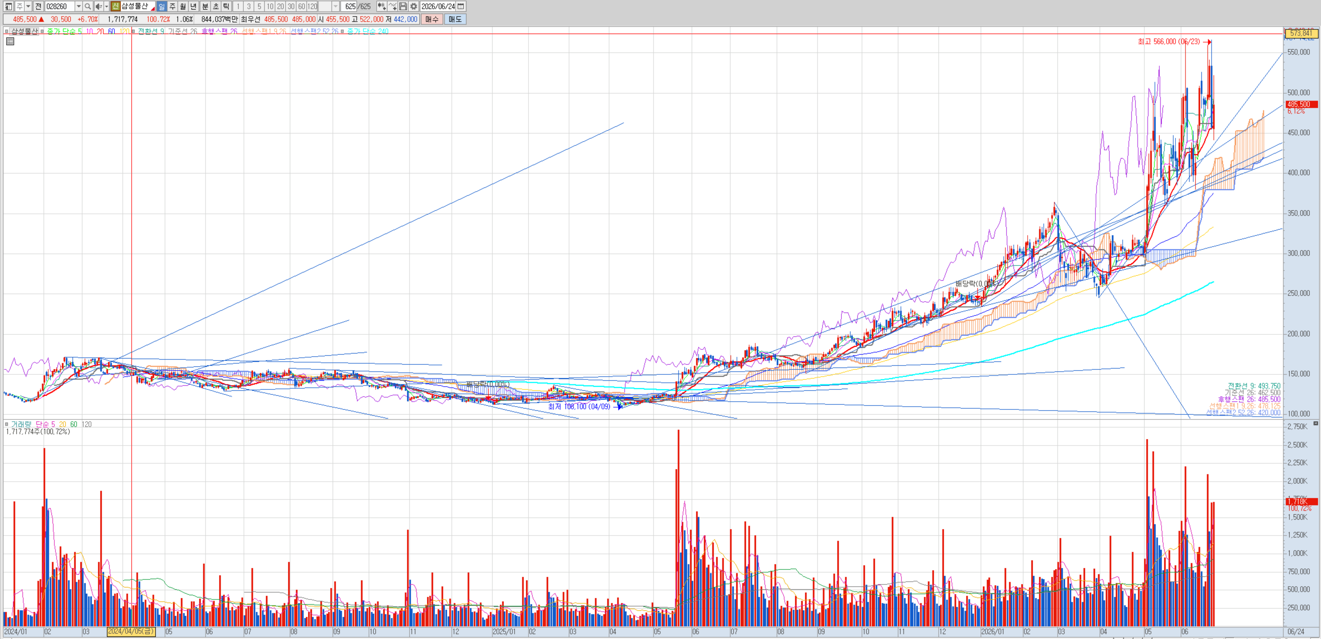Click the 삼성물산 legend label on chart

[24, 31]
